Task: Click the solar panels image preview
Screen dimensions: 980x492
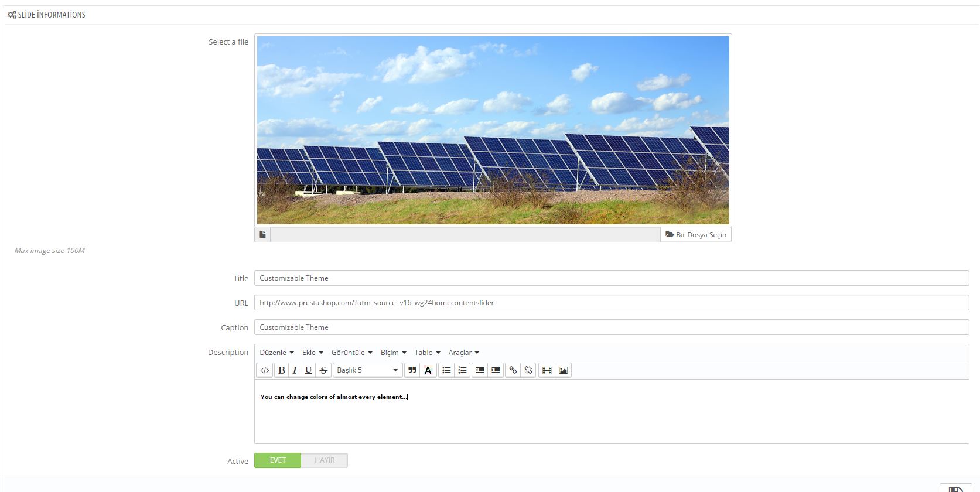Action: (493, 130)
